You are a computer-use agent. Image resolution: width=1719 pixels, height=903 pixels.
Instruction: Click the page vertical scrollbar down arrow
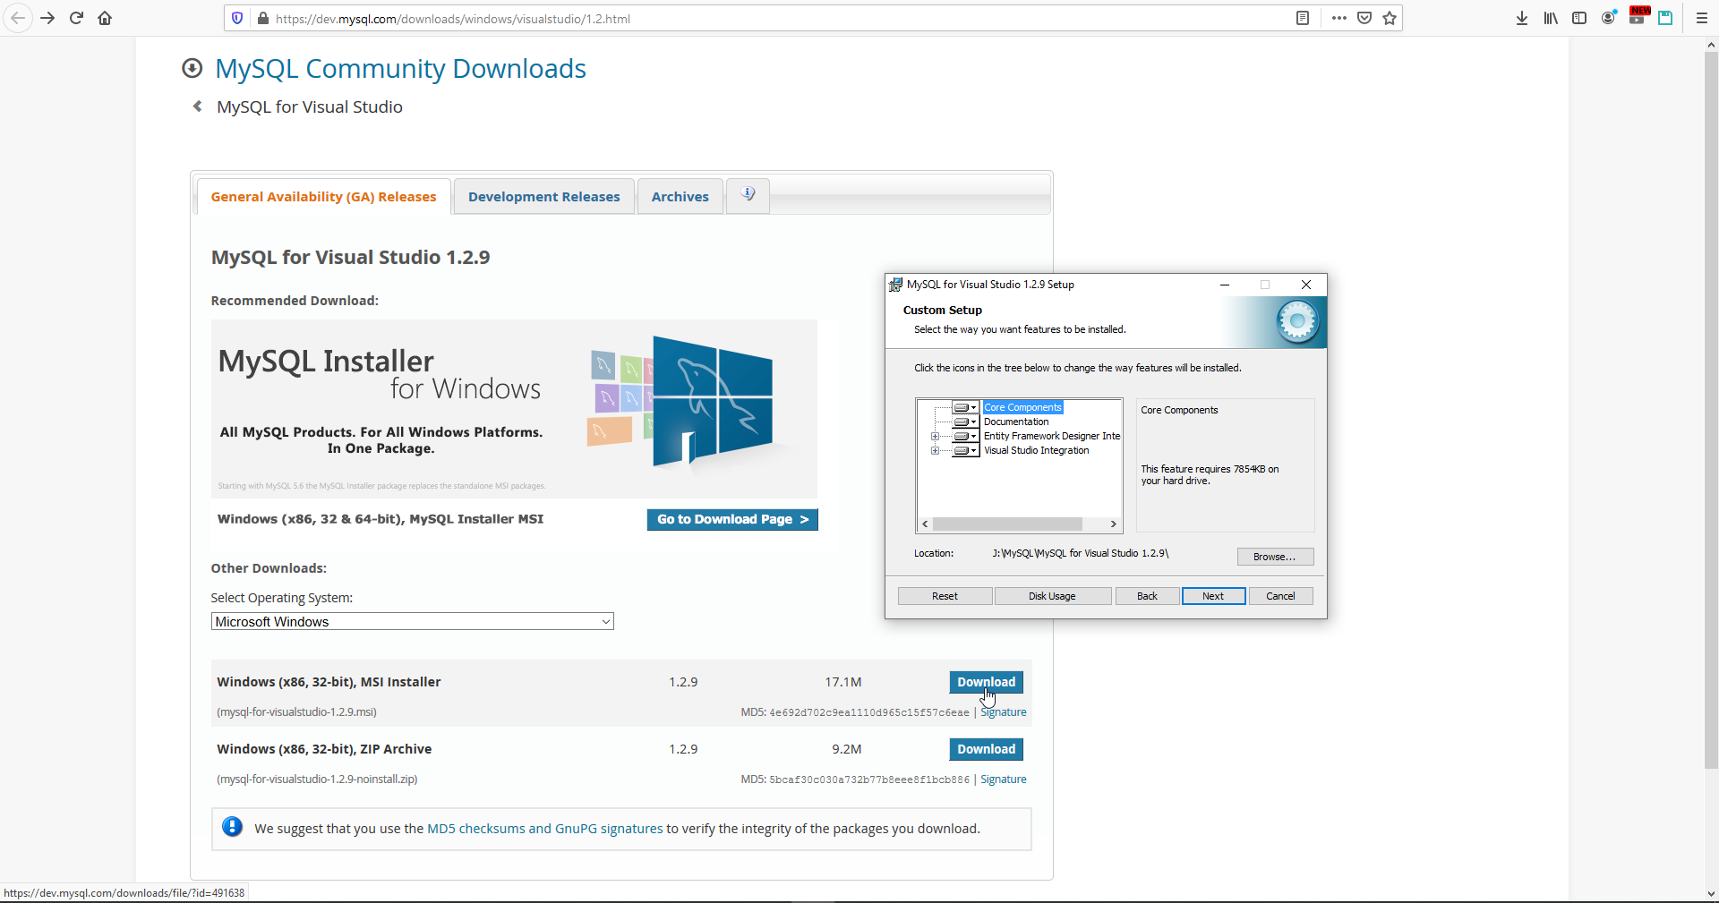click(x=1711, y=893)
